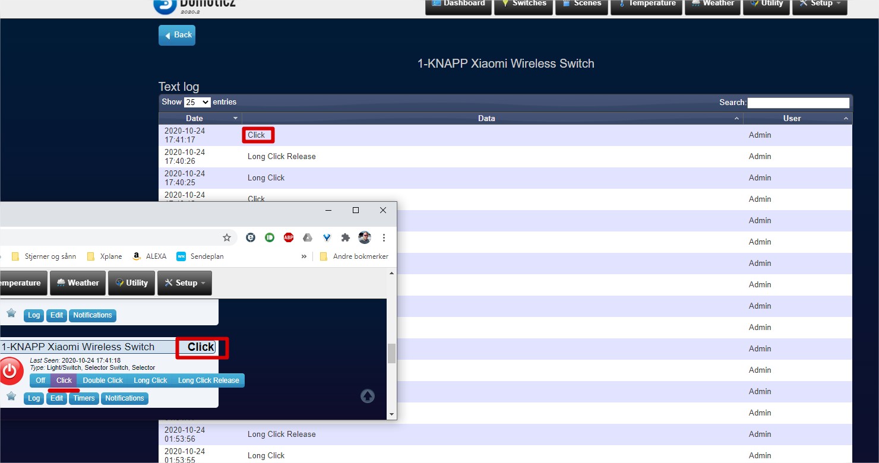Toggle favorite star on card above 1-KNAPP switch
The height and width of the screenshot is (463, 879).
pyautogui.click(x=11, y=313)
